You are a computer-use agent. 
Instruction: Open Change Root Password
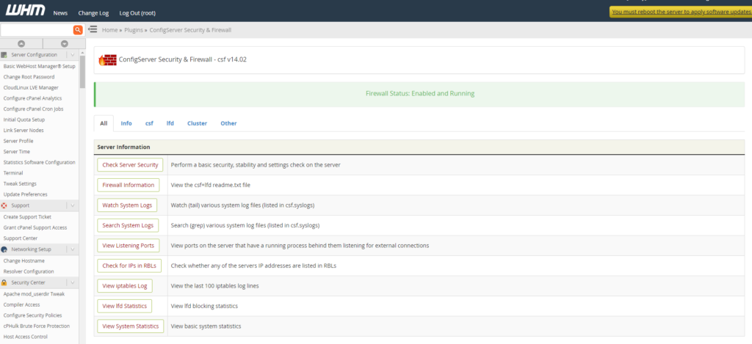(x=29, y=77)
